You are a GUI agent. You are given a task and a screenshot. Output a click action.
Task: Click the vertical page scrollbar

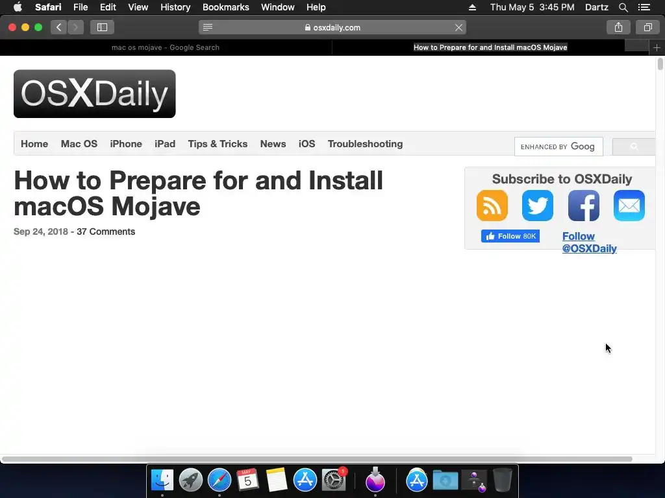(660, 64)
